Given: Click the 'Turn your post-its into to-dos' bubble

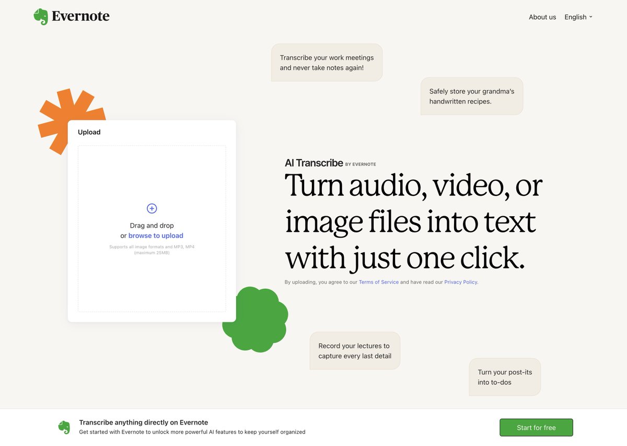Looking at the screenshot, I should point(505,377).
